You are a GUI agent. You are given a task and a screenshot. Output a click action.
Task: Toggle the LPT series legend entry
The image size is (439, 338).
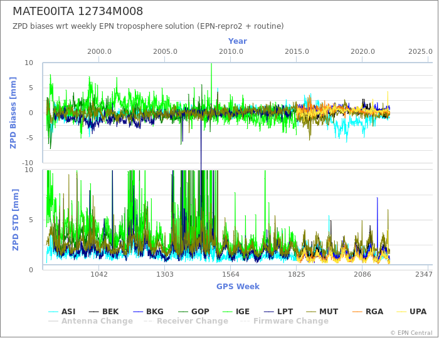[278, 312]
